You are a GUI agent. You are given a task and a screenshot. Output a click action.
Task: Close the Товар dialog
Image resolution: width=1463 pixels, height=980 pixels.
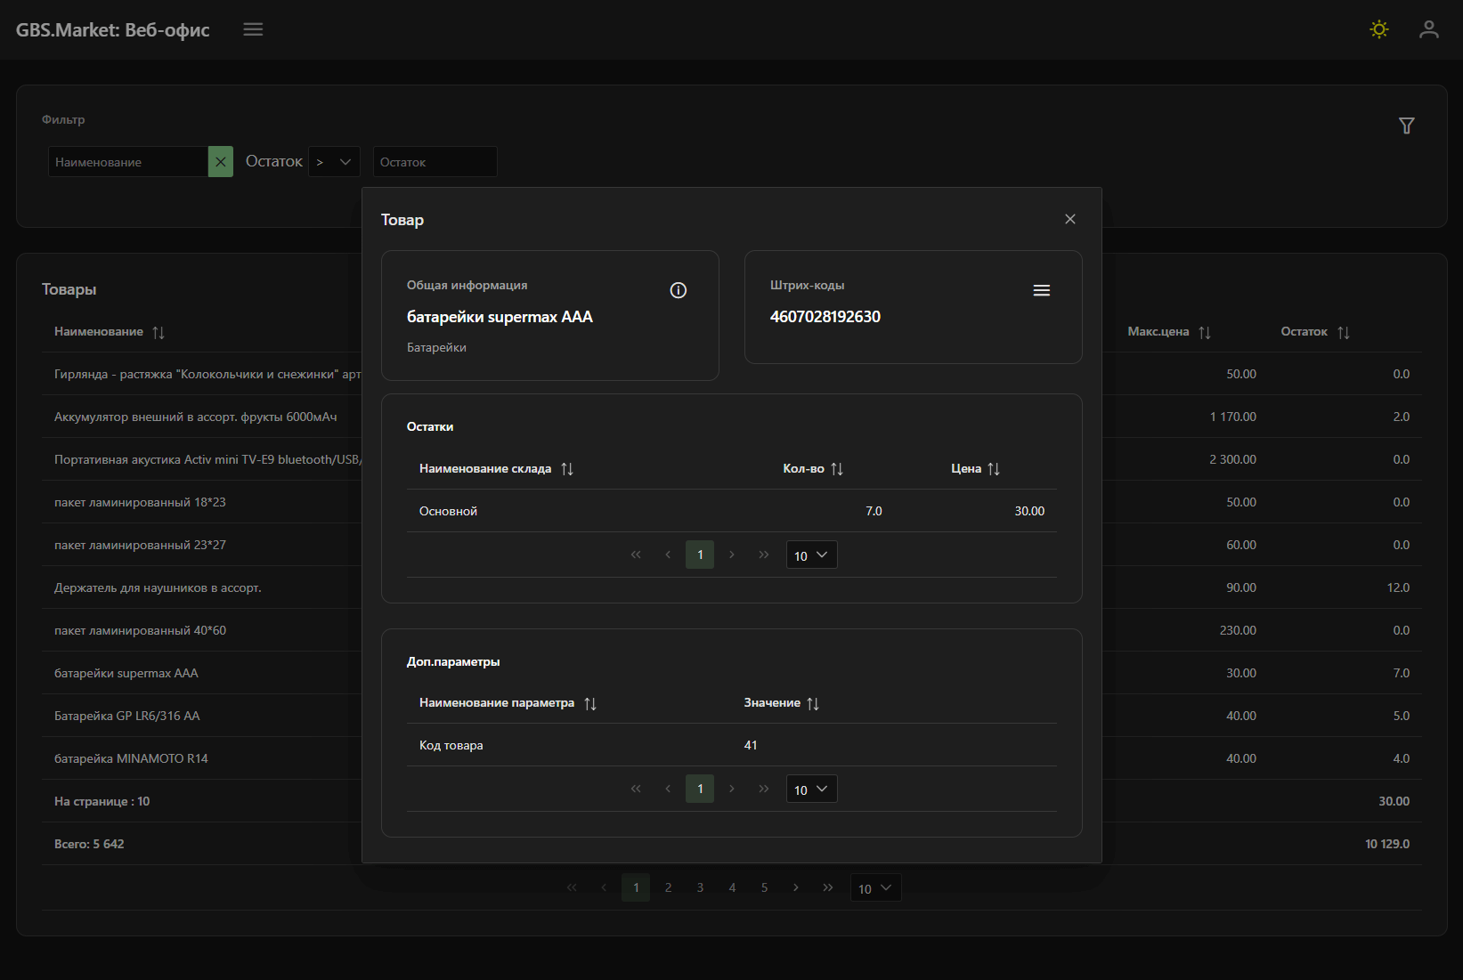(1069, 219)
